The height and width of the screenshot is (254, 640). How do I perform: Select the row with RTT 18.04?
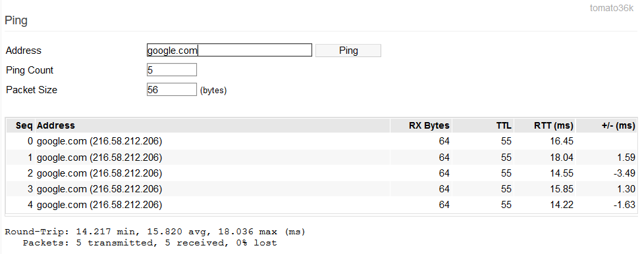pyautogui.click(x=321, y=157)
